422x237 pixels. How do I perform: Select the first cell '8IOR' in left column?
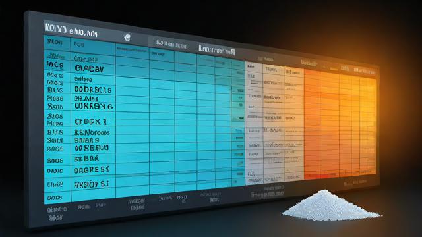[55, 41]
